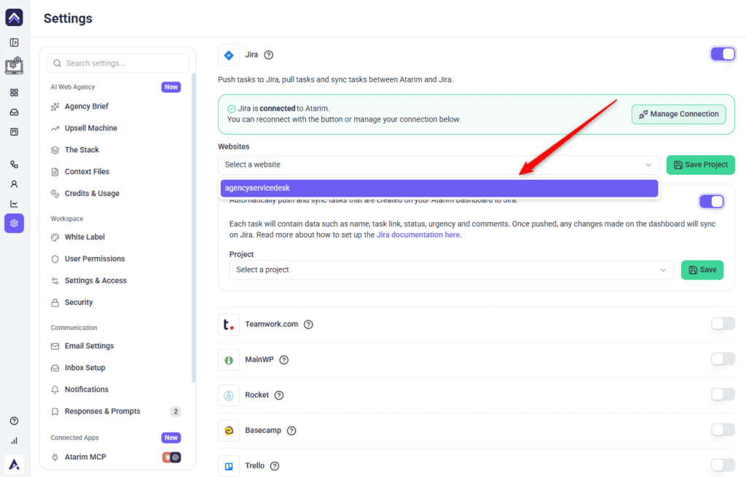Click the Trello help icon
The width and height of the screenshot is (746, 477).
click(x=275, y=466)
